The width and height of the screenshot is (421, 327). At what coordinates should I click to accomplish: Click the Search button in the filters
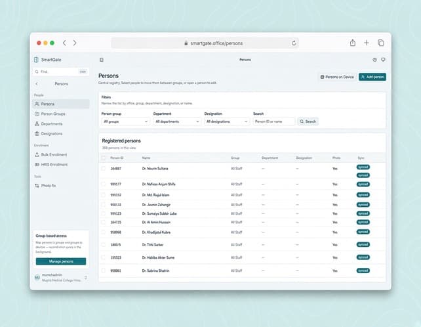coord(308,121)
